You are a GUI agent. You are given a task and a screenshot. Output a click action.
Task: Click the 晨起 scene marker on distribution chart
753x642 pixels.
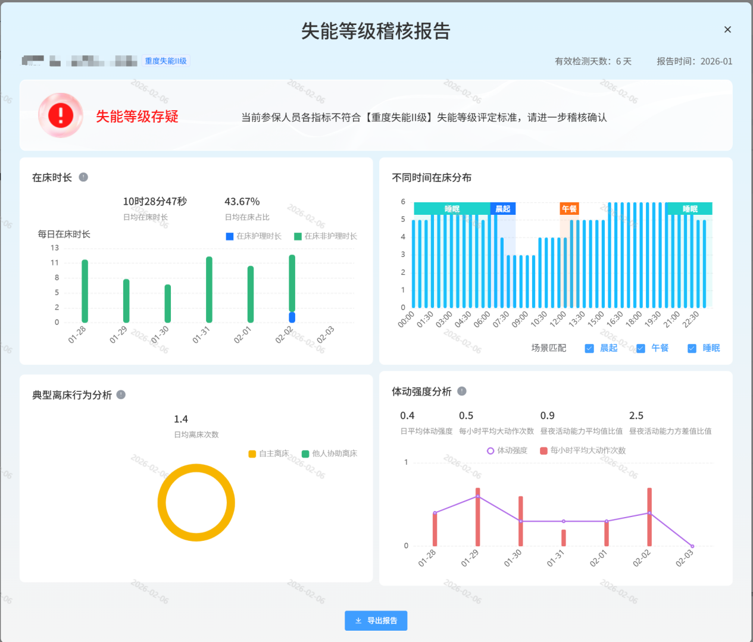[x=503, y=208]
